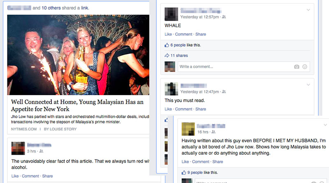Open the party photo article thumbnail

pos(78,55)
